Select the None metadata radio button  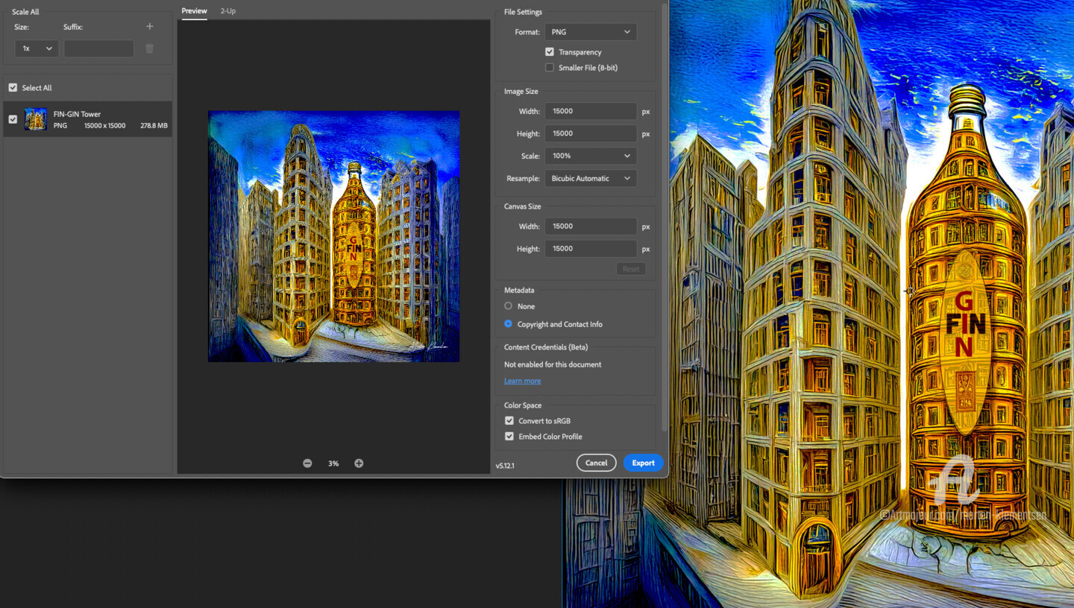509,306
